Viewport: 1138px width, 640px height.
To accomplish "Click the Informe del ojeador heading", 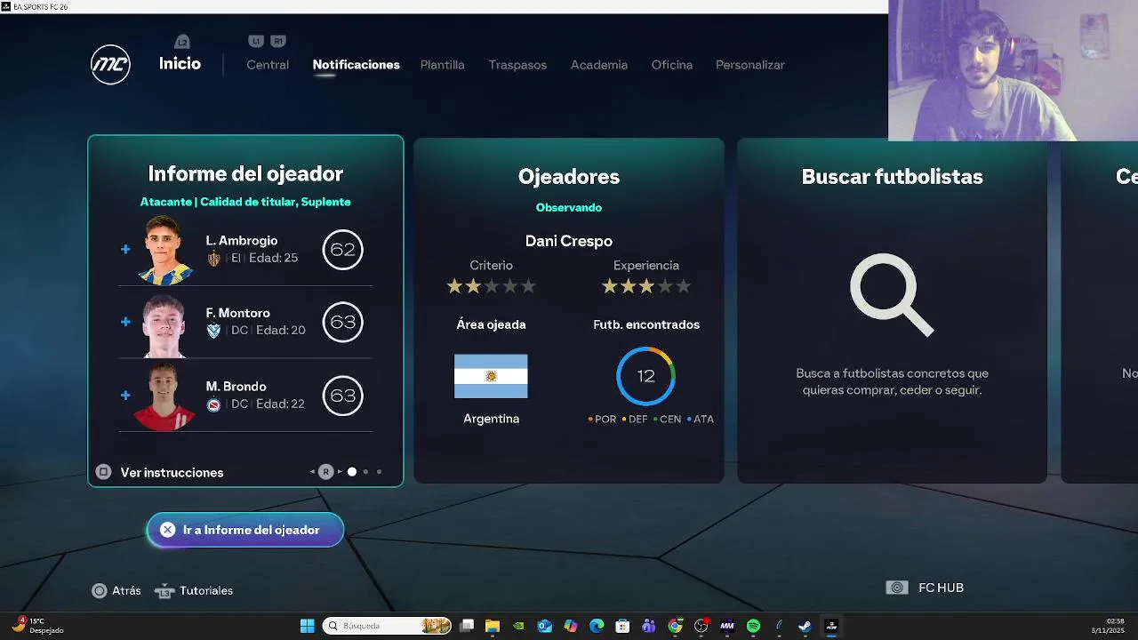I will coord(245,174).
